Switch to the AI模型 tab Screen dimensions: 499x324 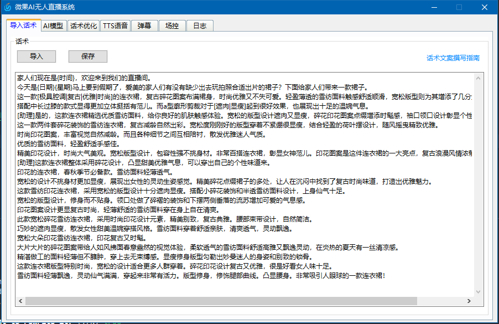[53, 25]
